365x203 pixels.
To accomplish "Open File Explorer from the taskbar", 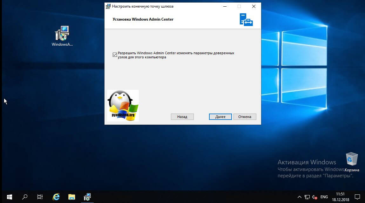I will (72, 197).
